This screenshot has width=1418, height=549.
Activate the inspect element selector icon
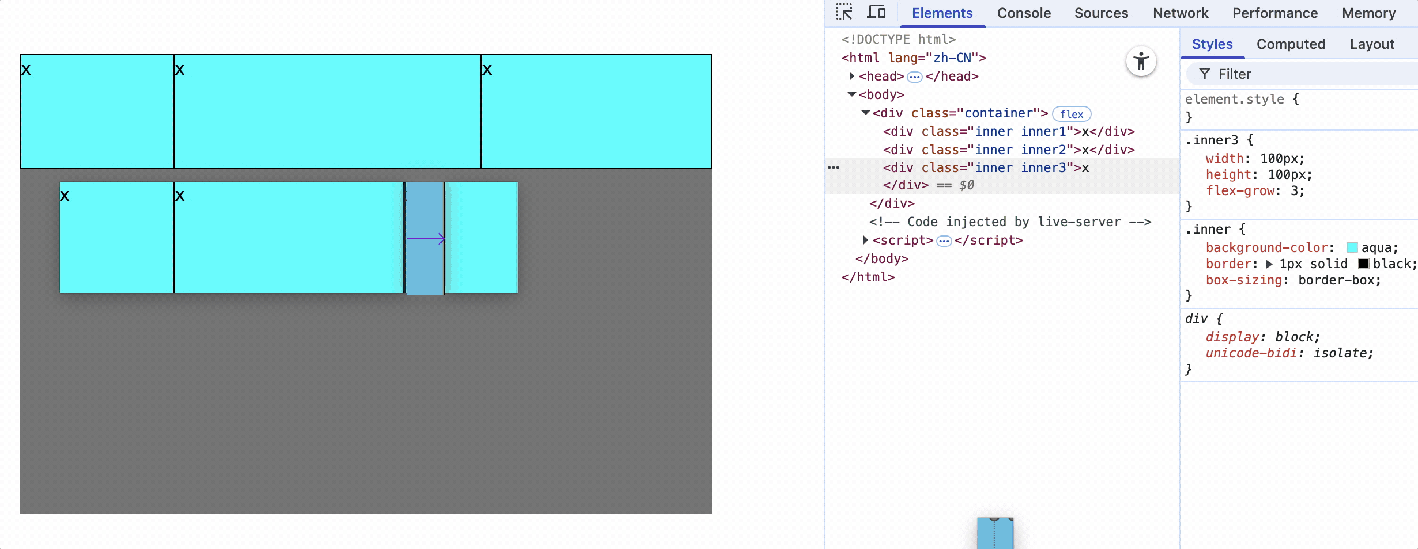click(844, 12)
